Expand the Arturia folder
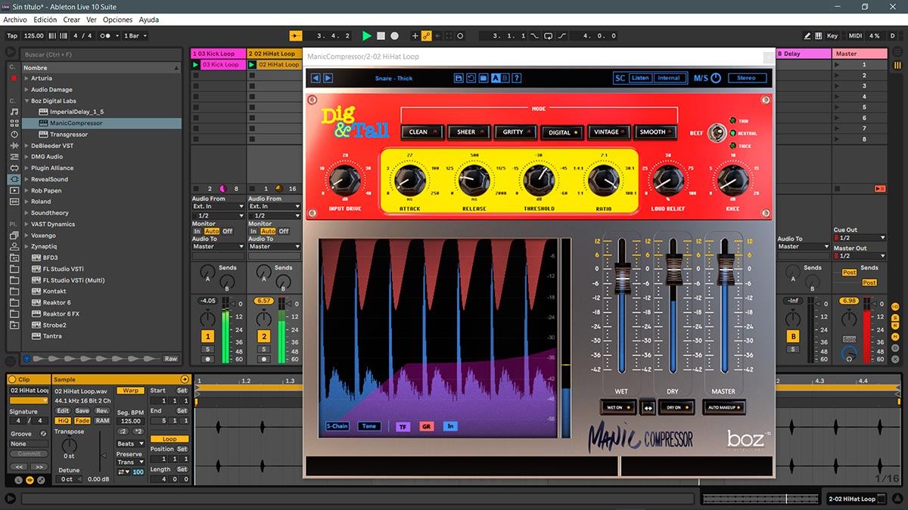The height and width of the screenshot is (510, 908). [26, 79]
